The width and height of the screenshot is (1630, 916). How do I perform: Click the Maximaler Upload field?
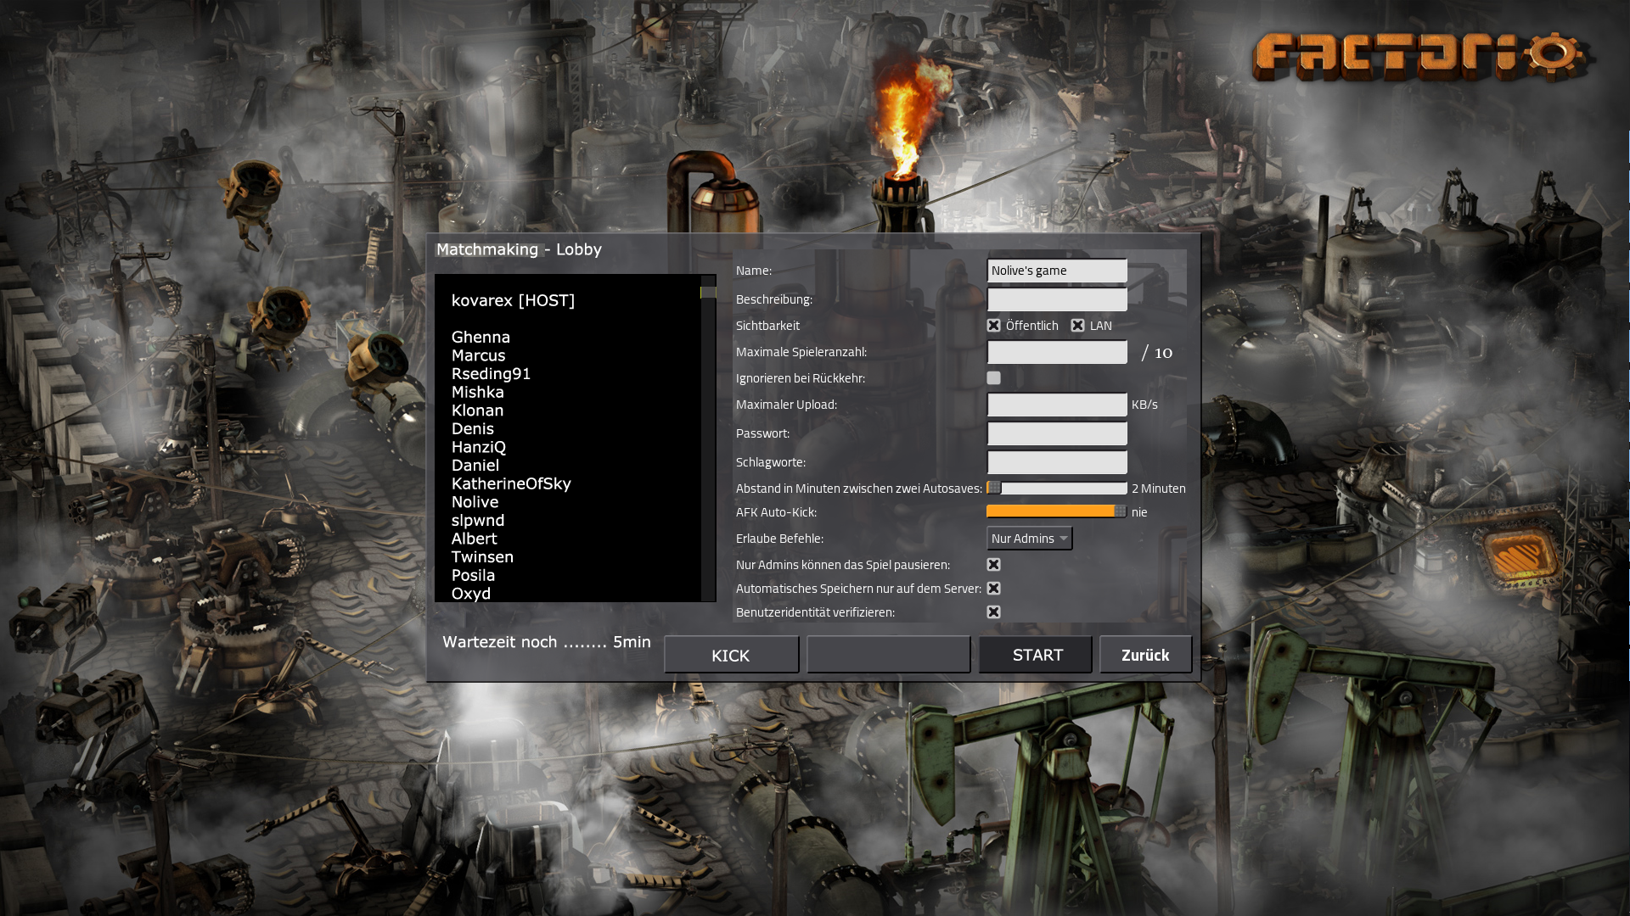coord(1057,405)
